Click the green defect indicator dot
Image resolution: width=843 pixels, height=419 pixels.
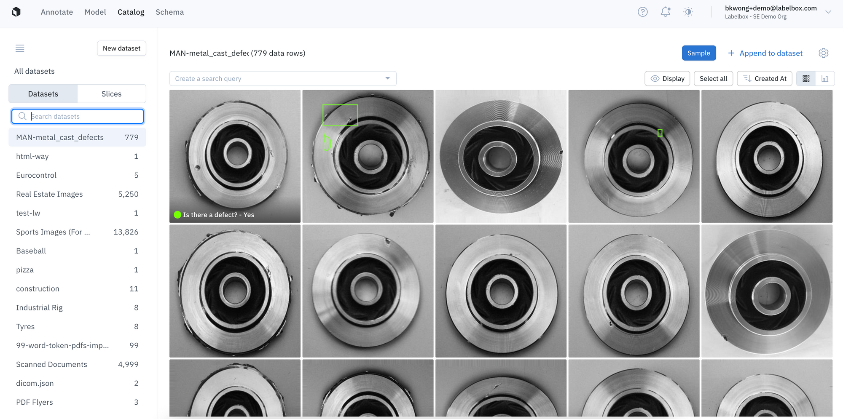click(x=177, y=215)
